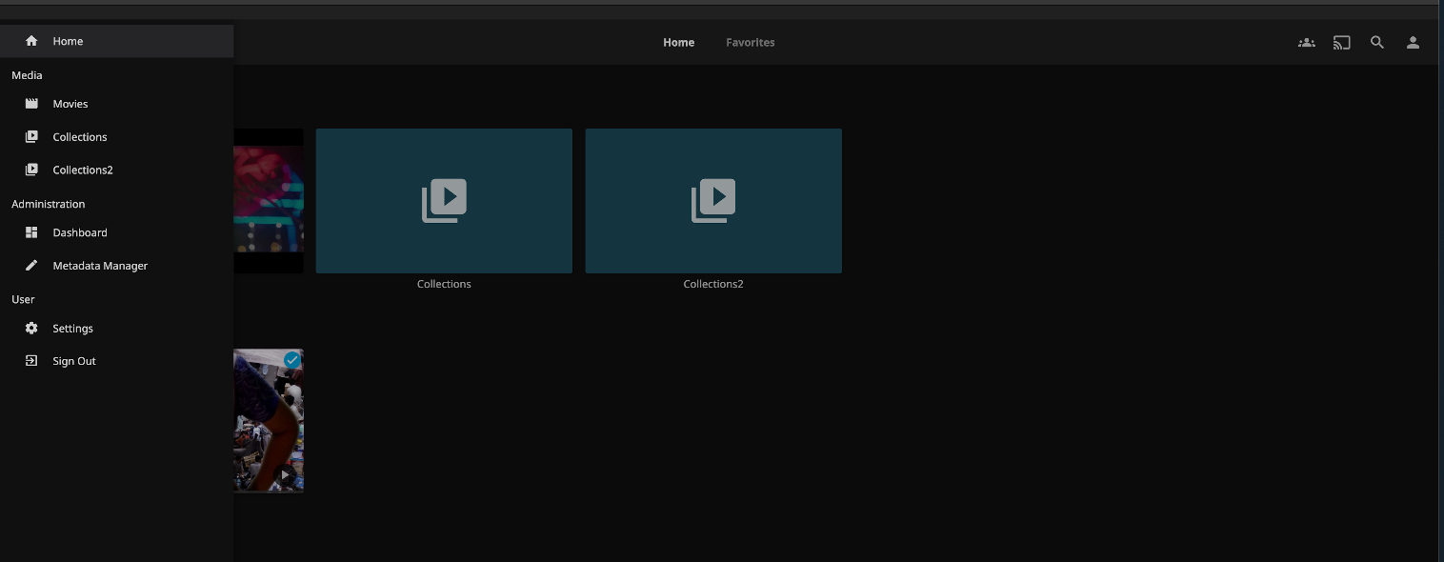Click the Collections2 label under the card
Image resolution: width=1444 pixels, height=562 pixels.
pos(713,284)
